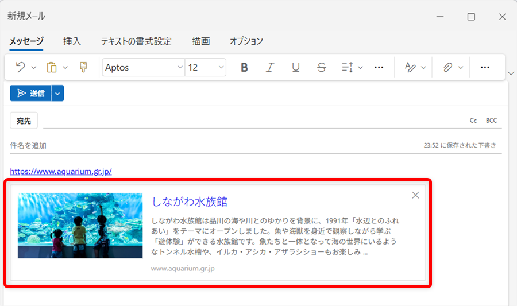Click the aquarium preview thumbnail image

coord(80,226)
